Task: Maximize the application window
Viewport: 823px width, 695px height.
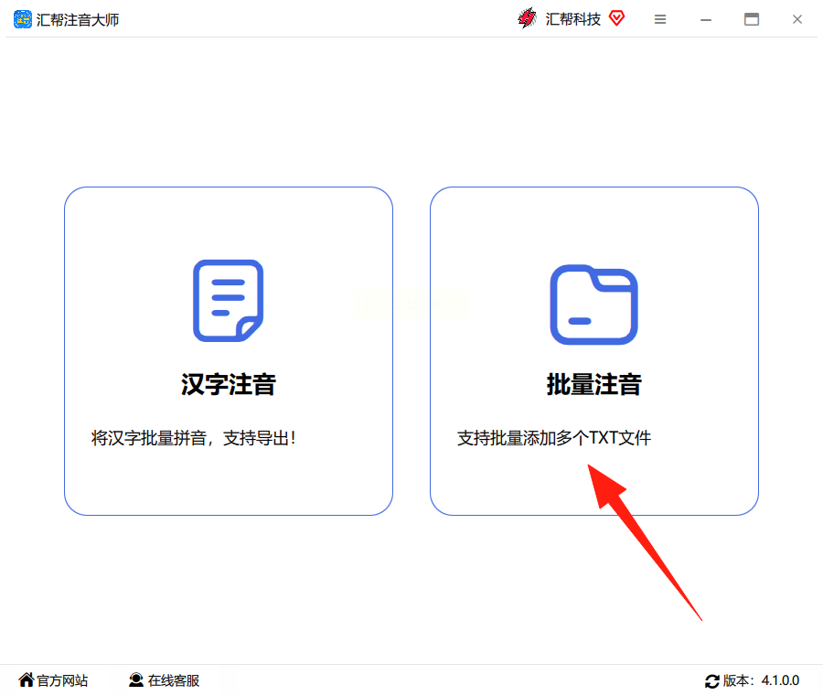Action: point(752,19)
